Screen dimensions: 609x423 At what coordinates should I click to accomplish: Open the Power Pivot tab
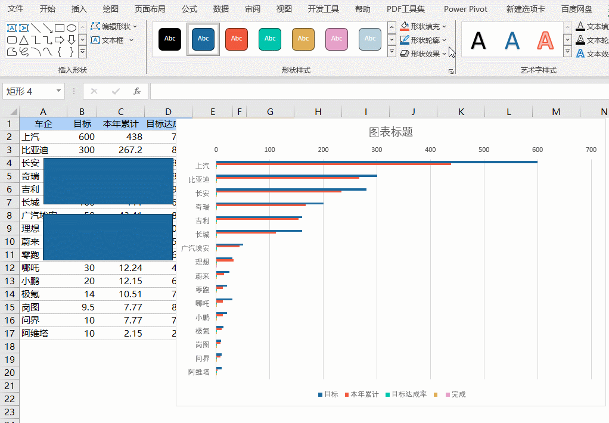pos(465,8)
